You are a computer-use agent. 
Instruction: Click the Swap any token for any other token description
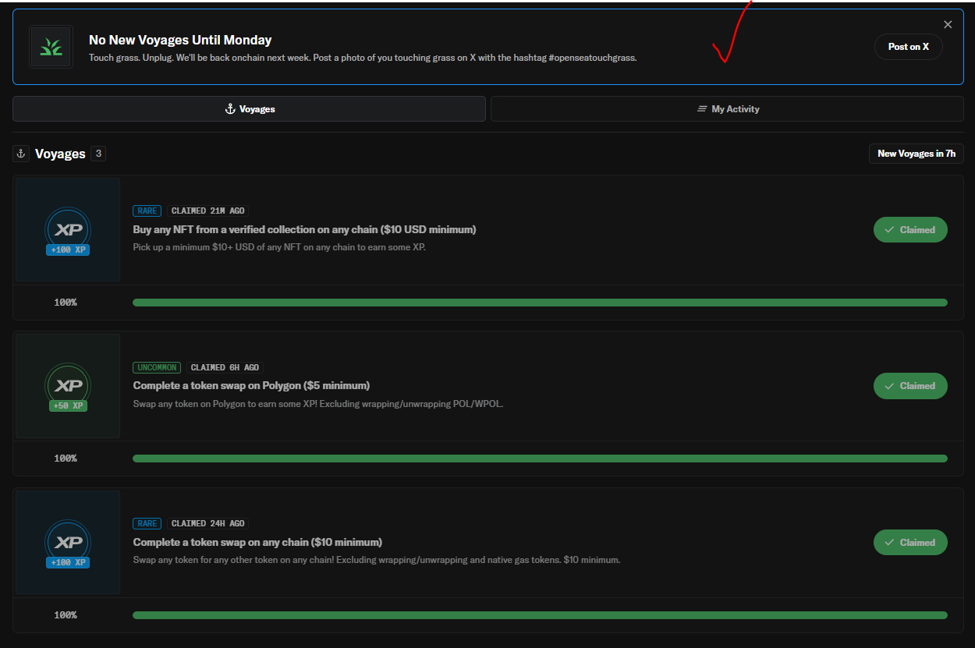(x=377, y=560)
